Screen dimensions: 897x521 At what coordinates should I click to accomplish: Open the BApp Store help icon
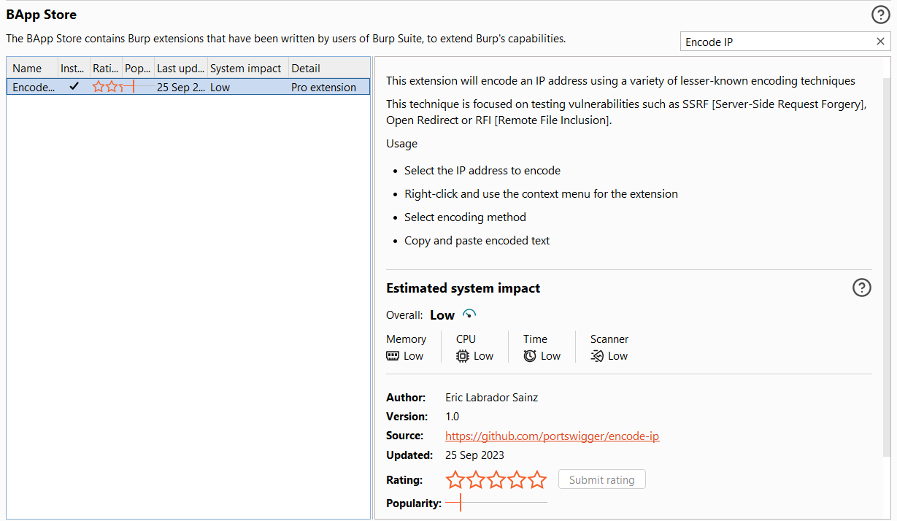880,15
